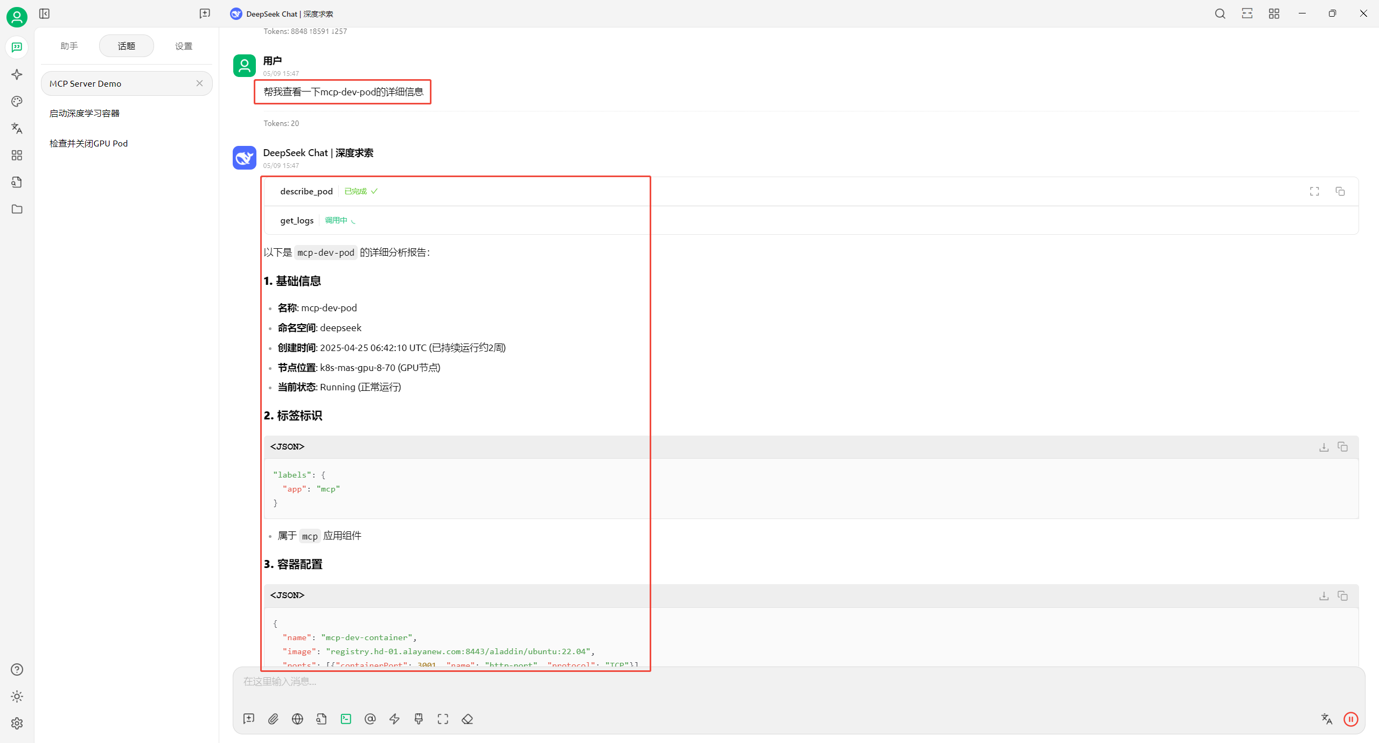
Task: Open the agents sparkle icon in sidebar
Action: (17, 74)
